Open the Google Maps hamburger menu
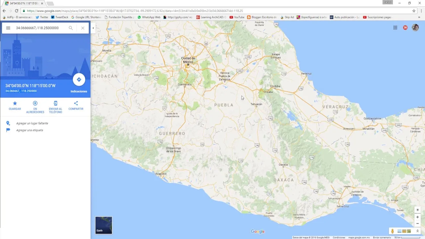425x239 pixels. click(x=8, y=28)
